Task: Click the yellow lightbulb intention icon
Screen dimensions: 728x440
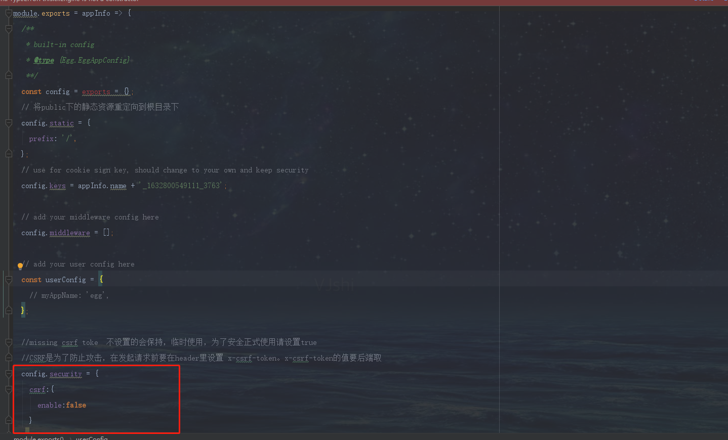Action: click(20, 266)
